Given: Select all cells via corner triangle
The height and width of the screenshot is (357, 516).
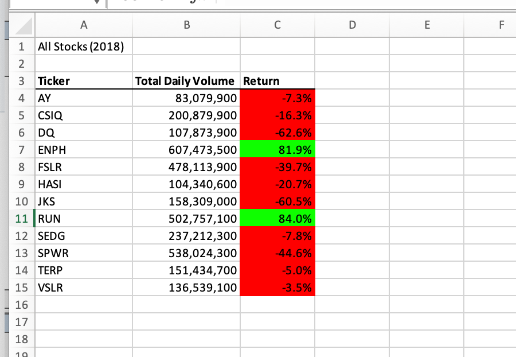Looking at the screenshot, I should coord(24,26).
